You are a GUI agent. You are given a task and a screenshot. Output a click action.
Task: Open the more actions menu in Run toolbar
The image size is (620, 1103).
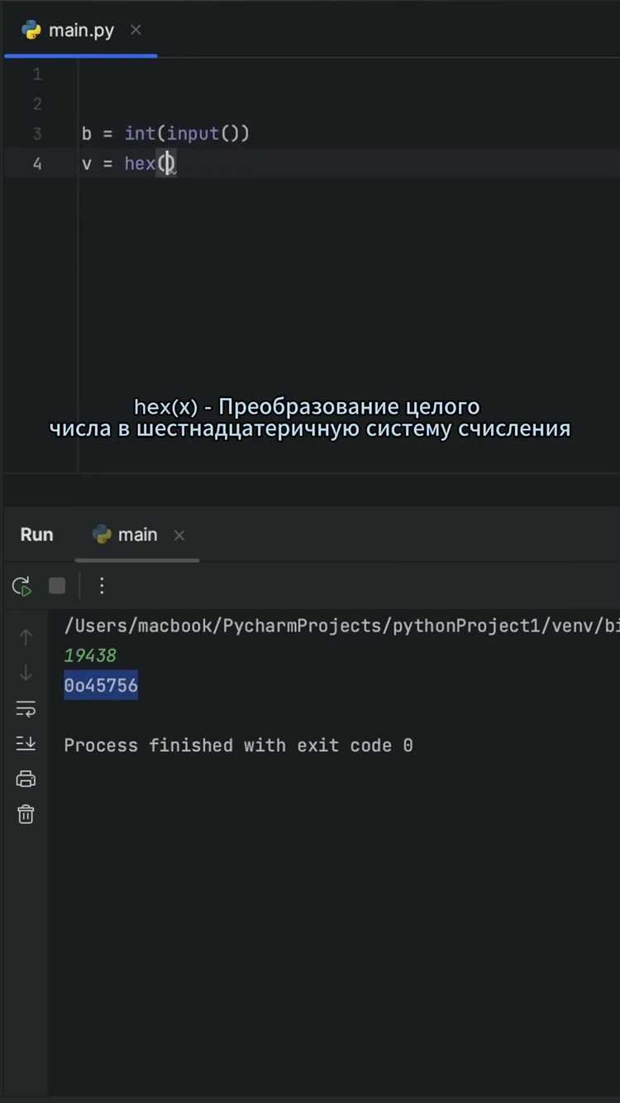(x=102, y=586)
